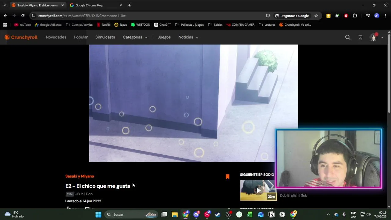Open the Chrome apps grid icon

click(x=5, y=25)
